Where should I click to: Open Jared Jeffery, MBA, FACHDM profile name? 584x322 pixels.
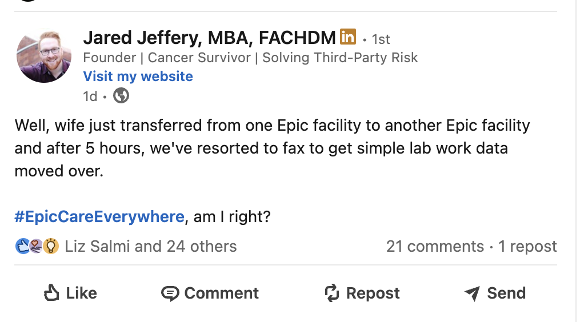point(209,38)
